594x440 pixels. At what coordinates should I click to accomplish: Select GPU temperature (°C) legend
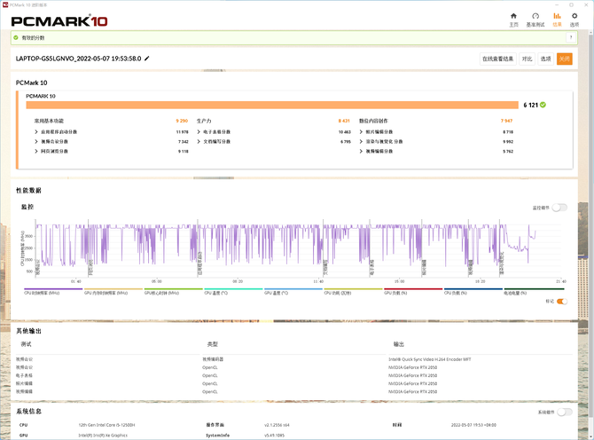(x=293, y=291)
